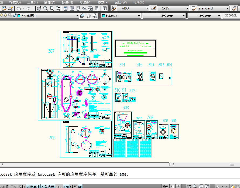Screen dimensions: 240x188
Task: Toggle QP quick properties
Action: tap(80, 186)
